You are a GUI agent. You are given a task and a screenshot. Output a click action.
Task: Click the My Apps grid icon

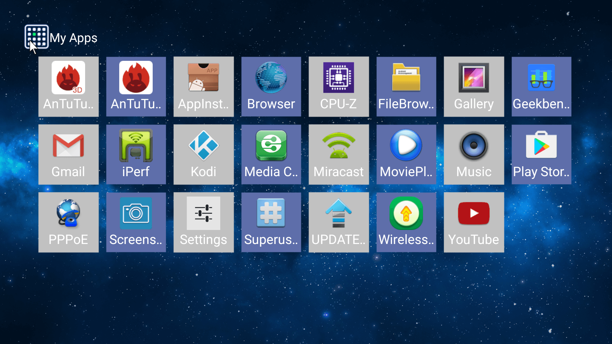[37, 37]
